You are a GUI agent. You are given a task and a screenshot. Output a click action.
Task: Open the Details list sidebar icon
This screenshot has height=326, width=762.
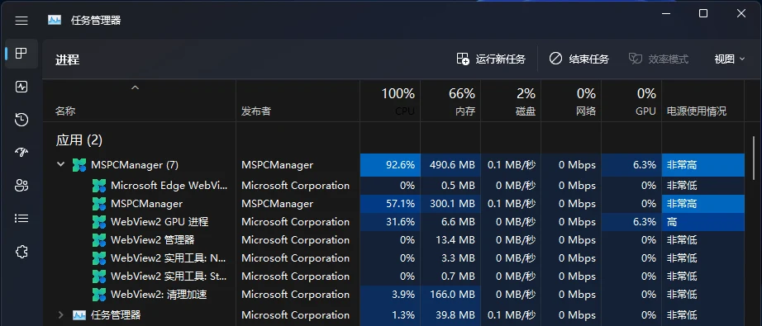click(21, 219)
